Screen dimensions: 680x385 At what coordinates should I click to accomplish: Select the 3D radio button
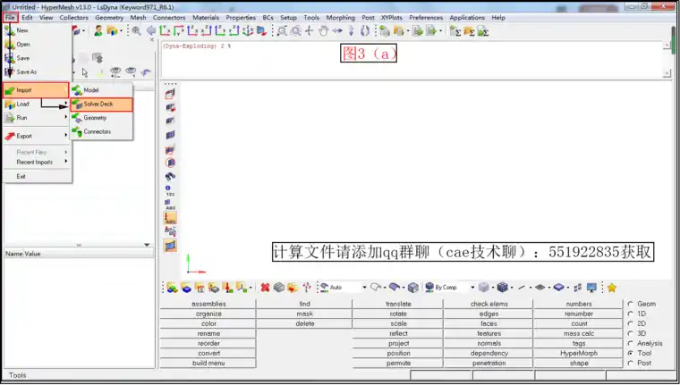(631, 333)
